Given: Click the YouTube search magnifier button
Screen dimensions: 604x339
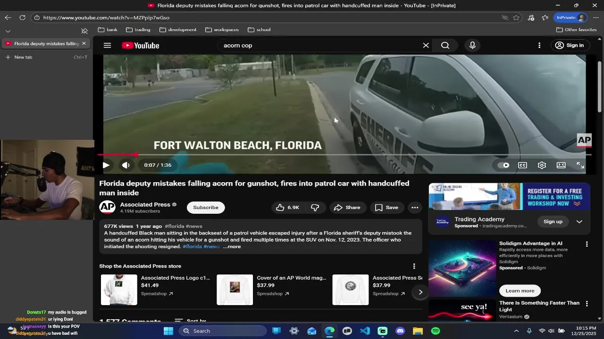Looking at the screenshot, I should [x=445, y=45].
